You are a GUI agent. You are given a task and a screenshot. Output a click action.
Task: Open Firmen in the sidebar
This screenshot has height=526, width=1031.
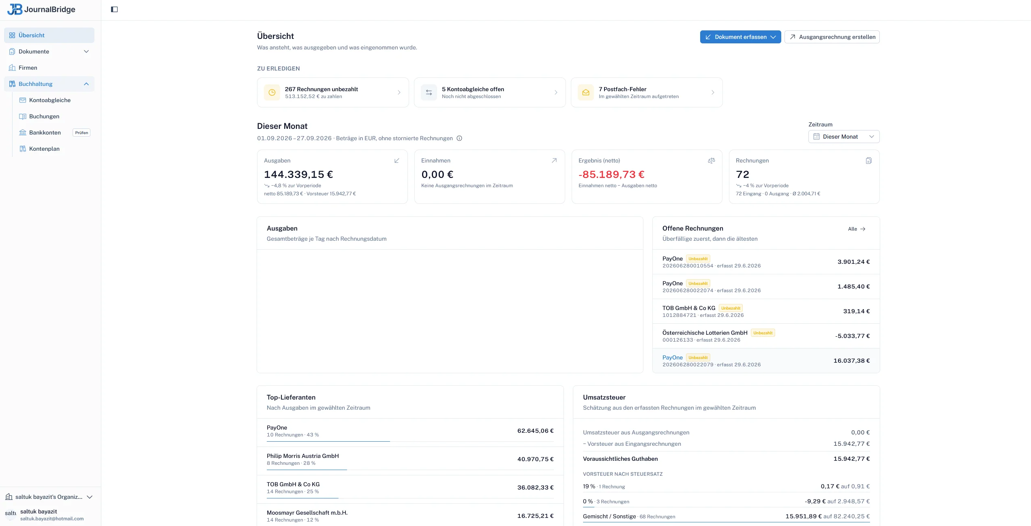click(x=49, y=68)
